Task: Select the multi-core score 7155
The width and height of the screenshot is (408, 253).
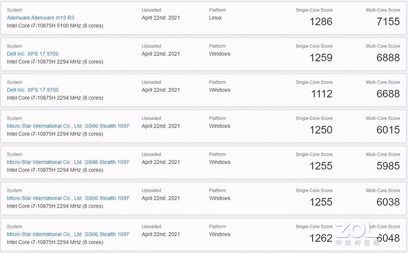Action: (388, 22)
